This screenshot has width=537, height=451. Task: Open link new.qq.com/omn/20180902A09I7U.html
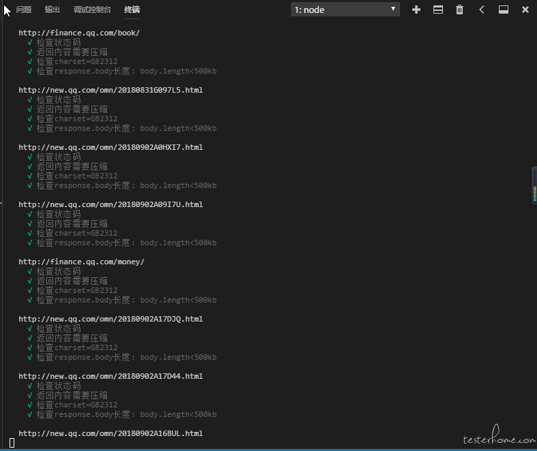110,204
